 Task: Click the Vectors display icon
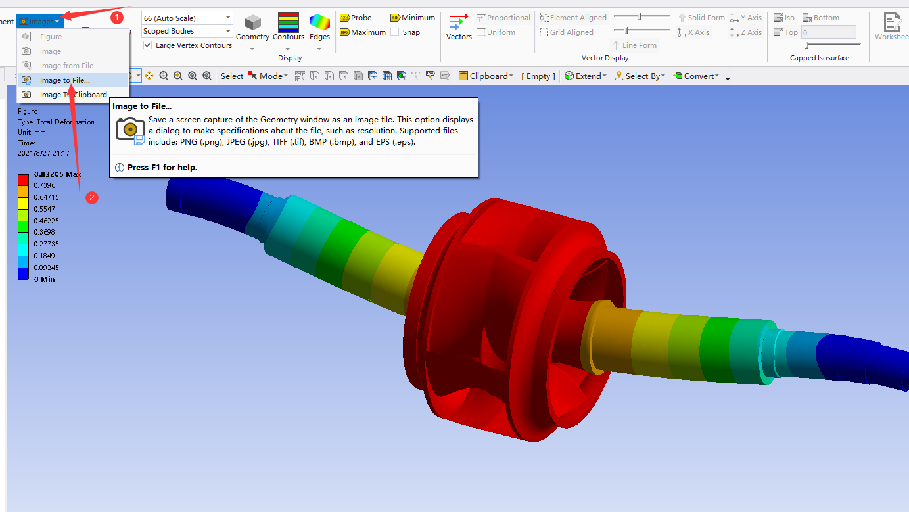click(x=459, y=27)
